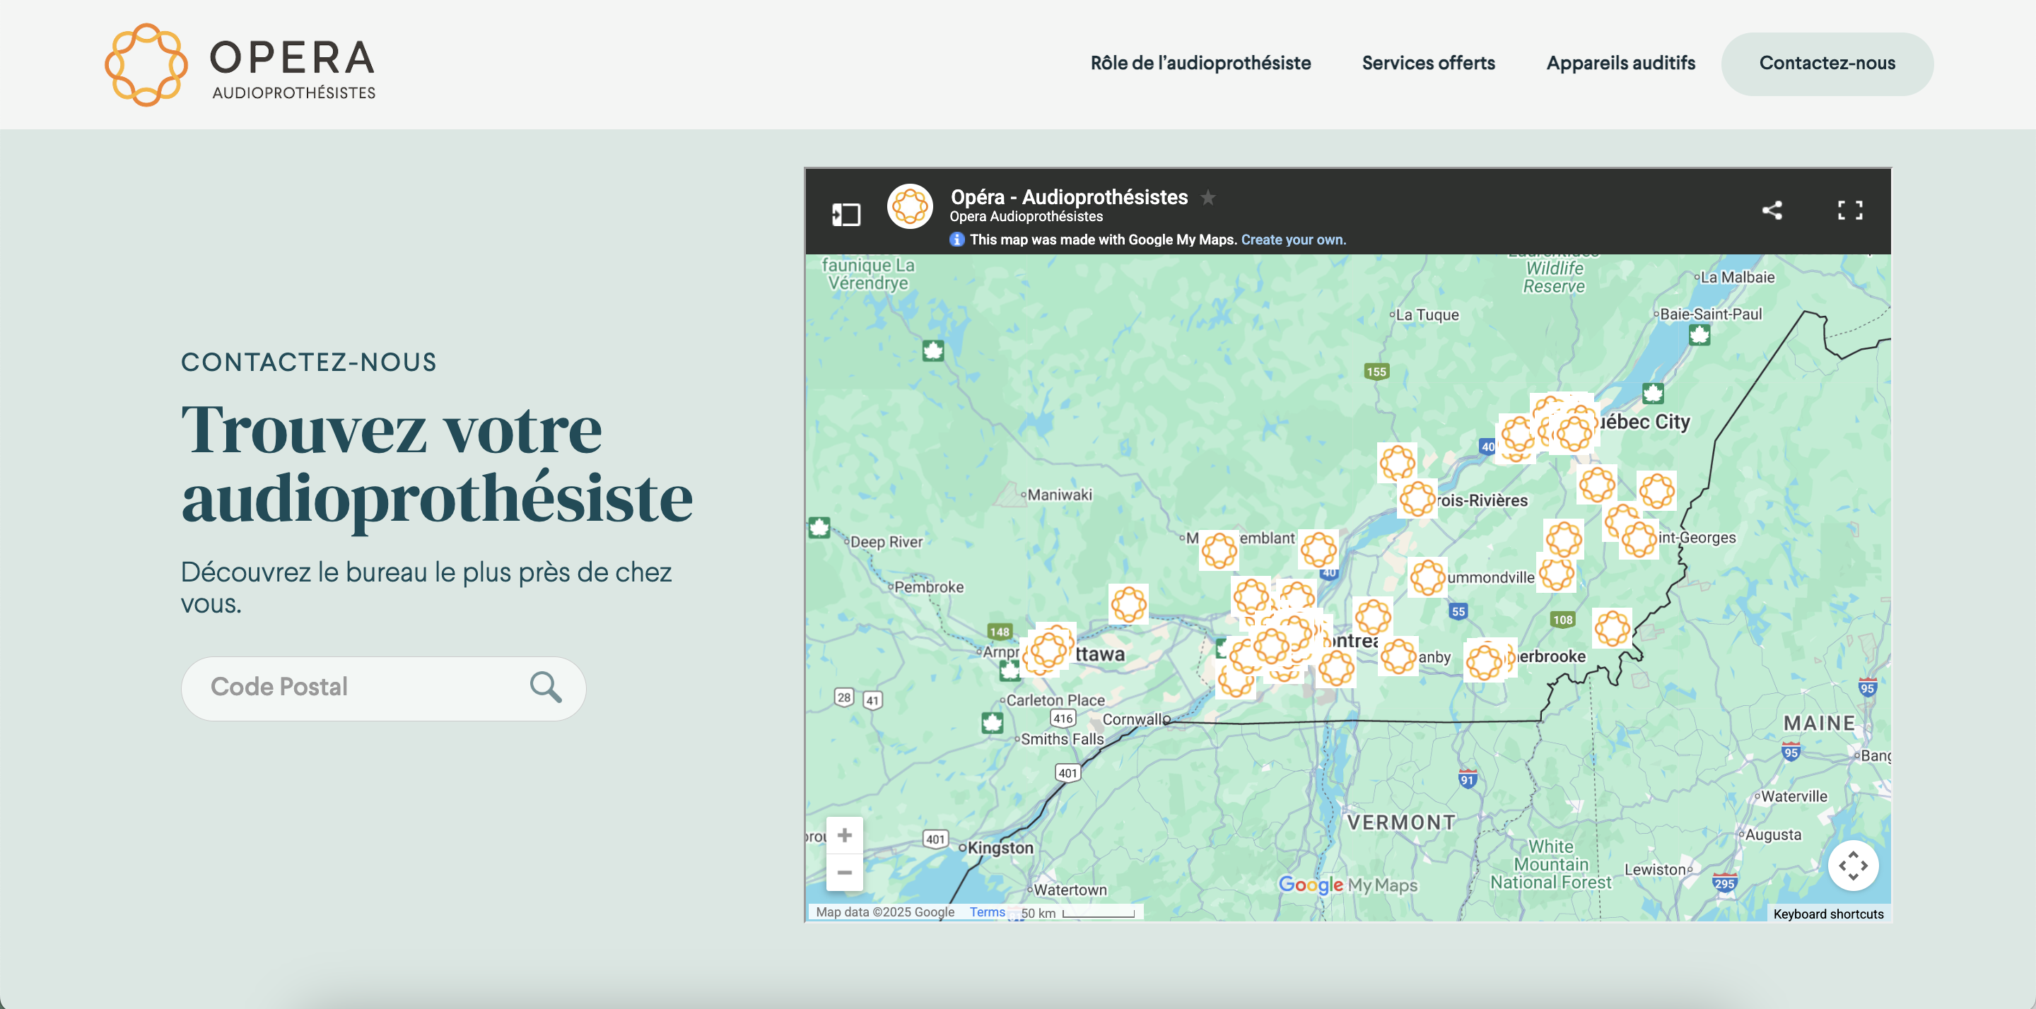This screenshot has width=2036, height=1009.
Task: Click the Opera Audioprothésistes logo
Action: (x=240, y=65)
